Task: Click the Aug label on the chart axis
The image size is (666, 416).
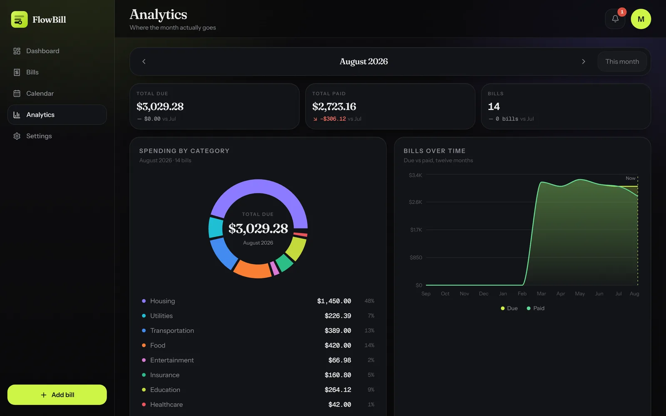Action: [x=634, y=294]
